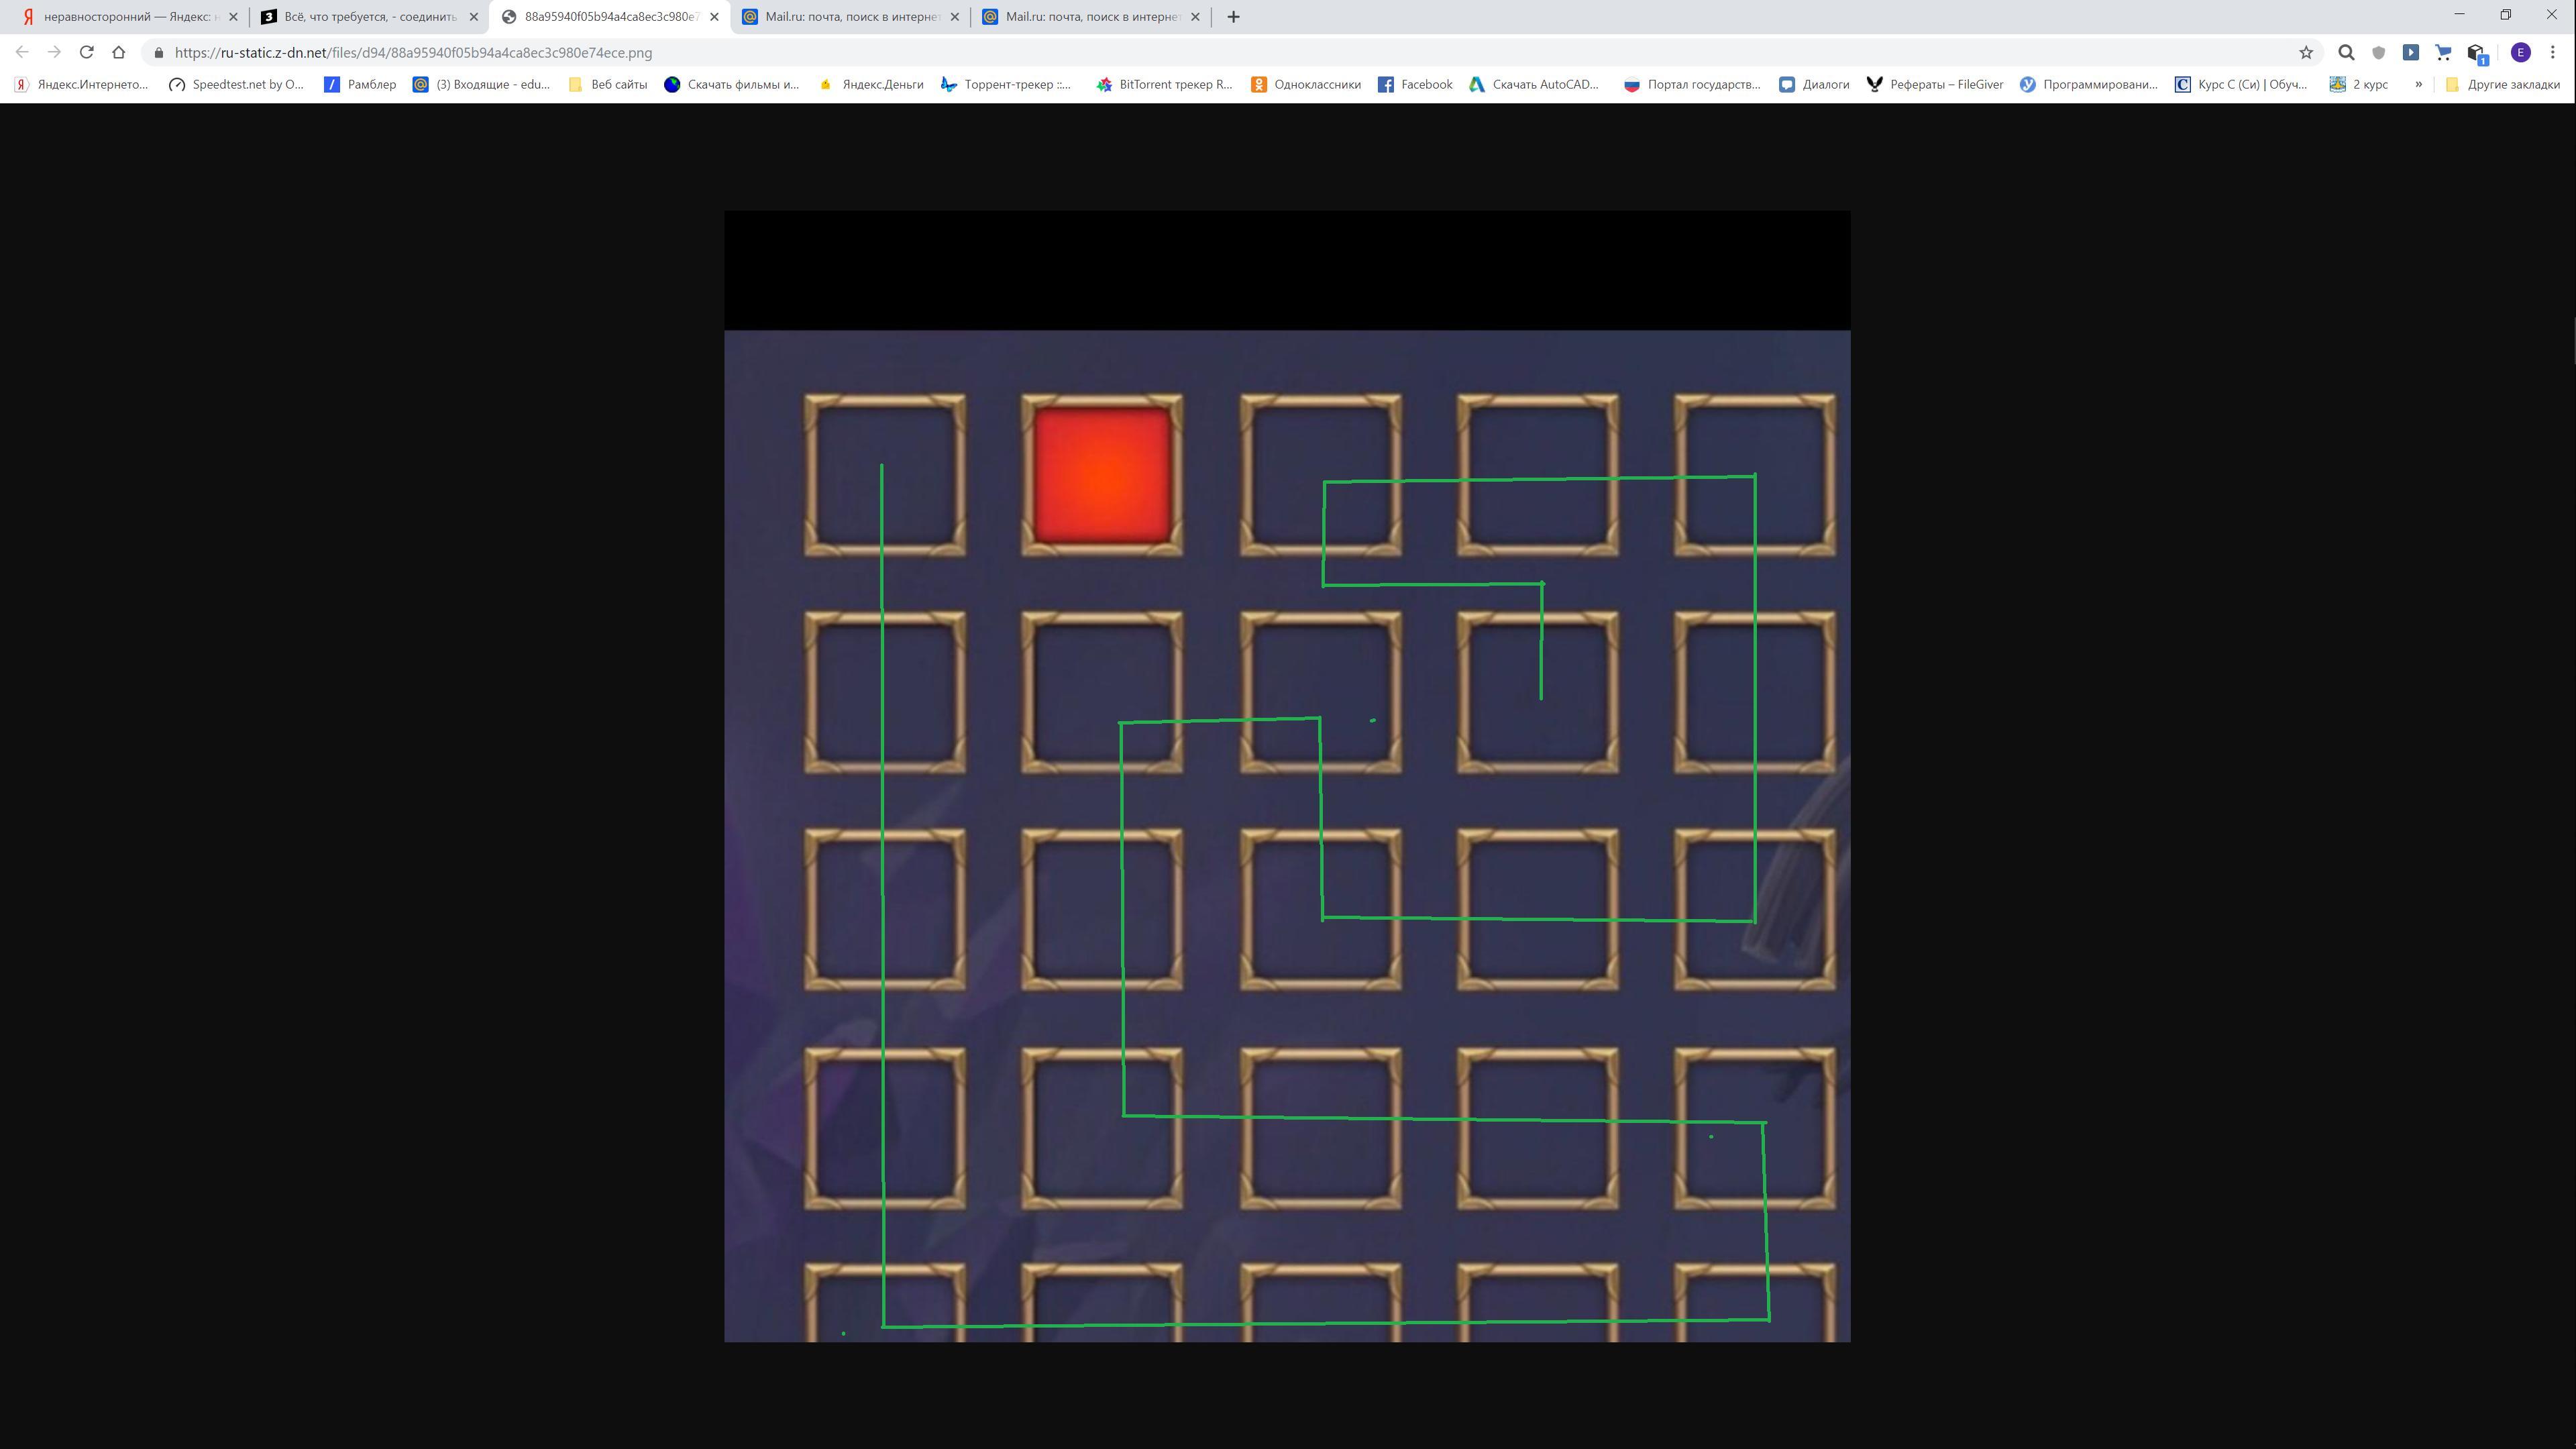
Task: Open the Веб сайты bookmarks folder
Action: tap(608, 85)
